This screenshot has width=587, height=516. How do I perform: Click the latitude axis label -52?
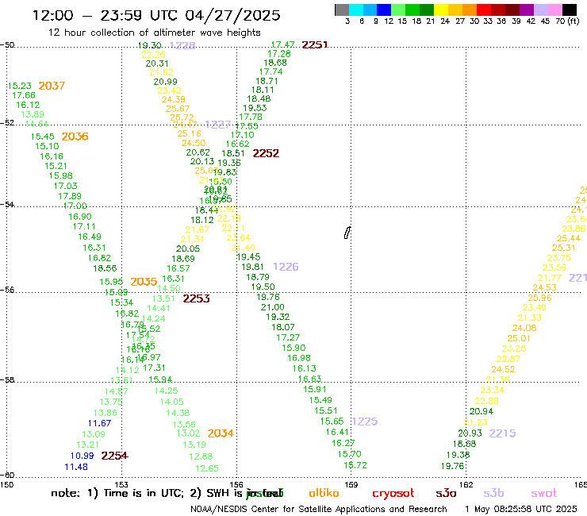click(7, 123)
